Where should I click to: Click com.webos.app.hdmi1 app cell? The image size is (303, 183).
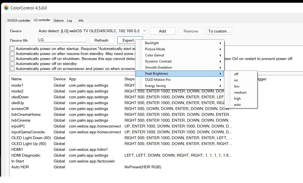88,149
